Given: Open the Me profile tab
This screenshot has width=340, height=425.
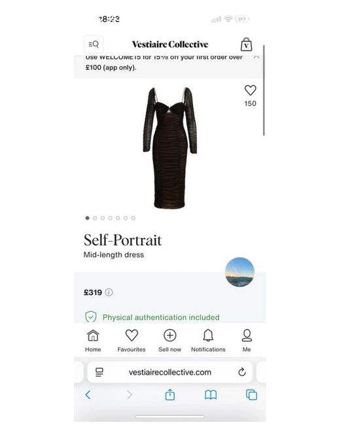Looking at the screenshot, I should [246, 341].
